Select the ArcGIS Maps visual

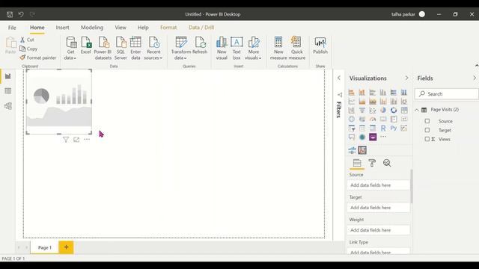coord(362,137)
